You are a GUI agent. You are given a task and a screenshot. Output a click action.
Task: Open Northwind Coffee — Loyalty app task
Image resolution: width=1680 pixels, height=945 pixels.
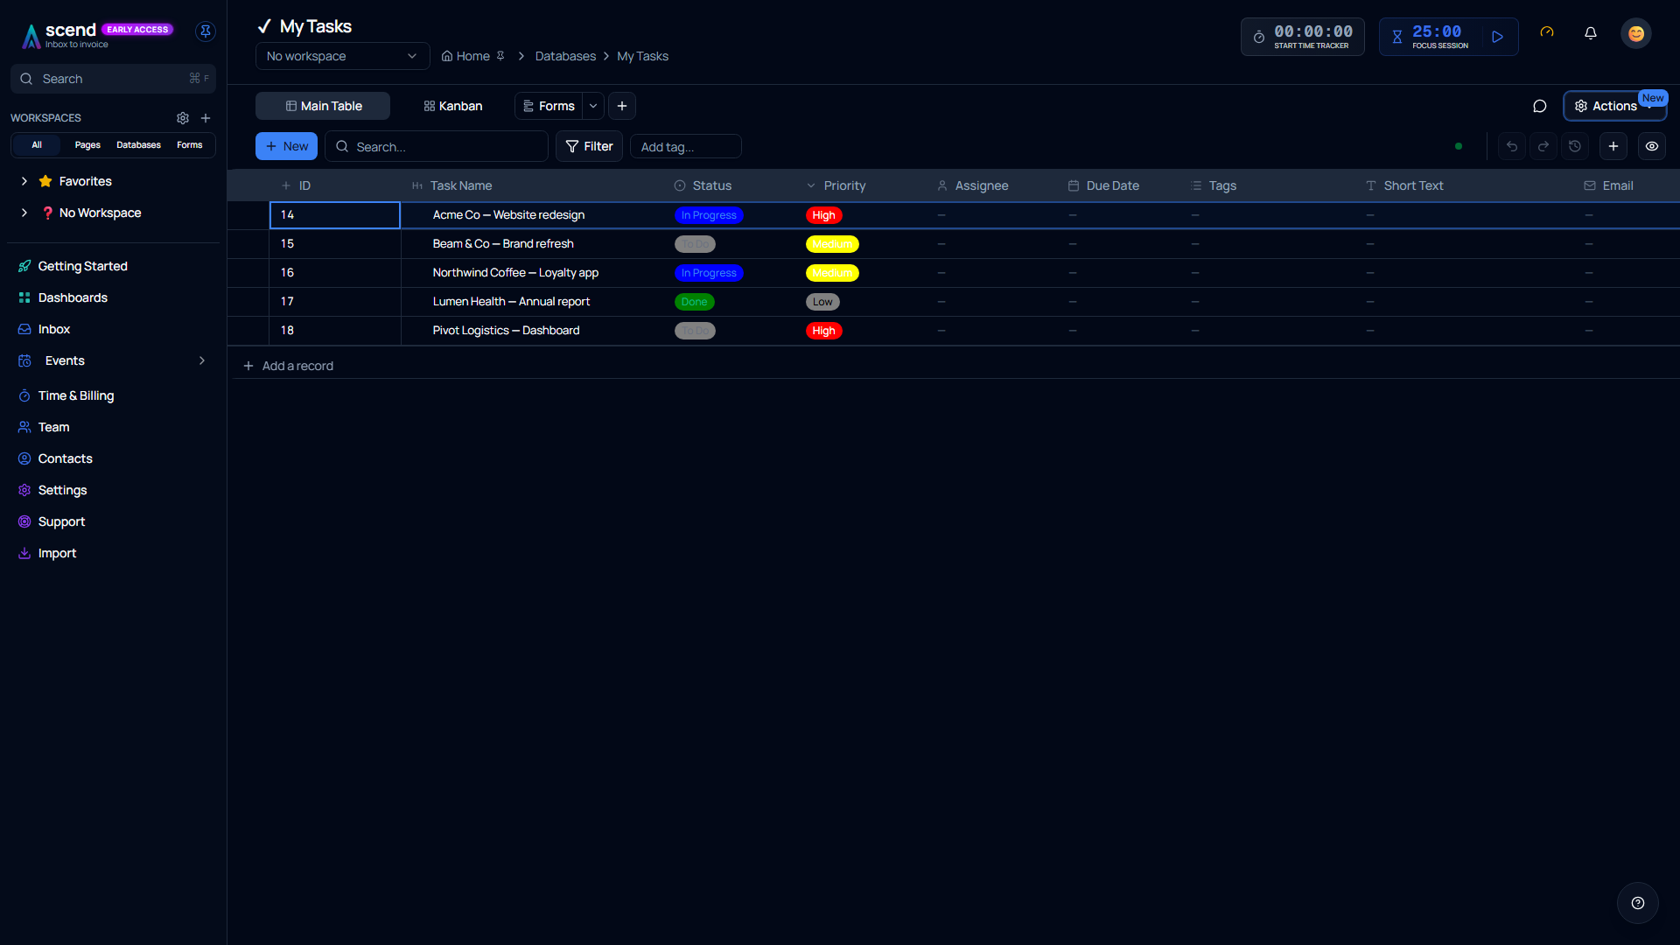pyautogui.click(x=515, y=273)
